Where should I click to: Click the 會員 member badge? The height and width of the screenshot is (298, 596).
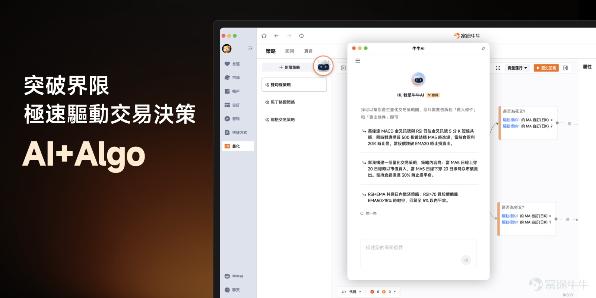tap(433, 95)
